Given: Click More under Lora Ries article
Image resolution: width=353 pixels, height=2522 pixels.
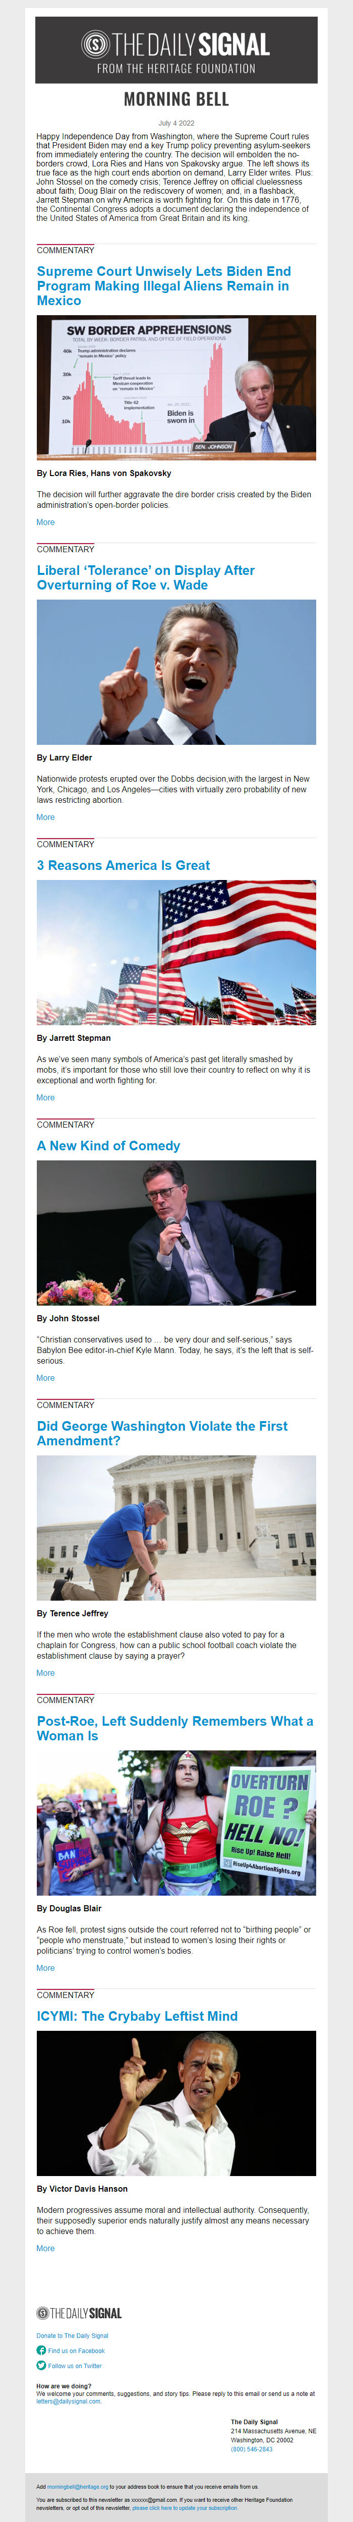Looking at the screenshot, I should pos(45,523).
